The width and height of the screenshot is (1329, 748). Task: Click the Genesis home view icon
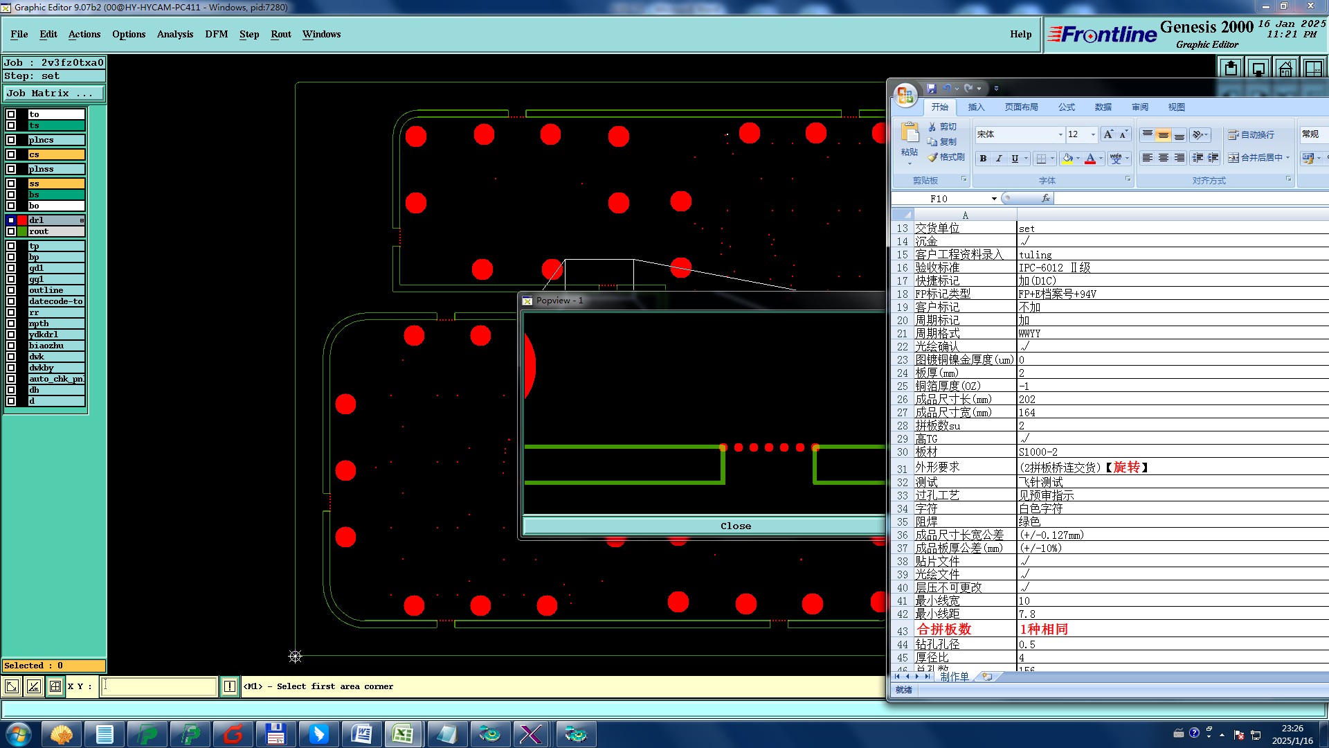click(1285, 68)
